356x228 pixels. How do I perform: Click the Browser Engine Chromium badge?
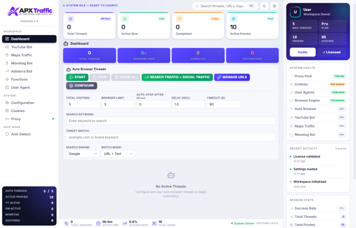pos(338,101)
